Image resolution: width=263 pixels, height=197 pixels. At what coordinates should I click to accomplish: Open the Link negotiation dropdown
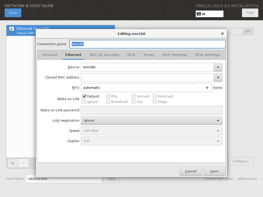pos(152,121)
